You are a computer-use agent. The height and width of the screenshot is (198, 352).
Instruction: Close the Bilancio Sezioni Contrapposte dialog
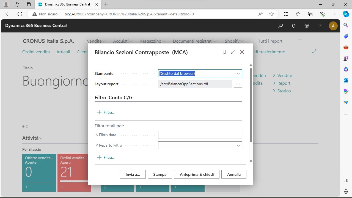coord(242,52)
